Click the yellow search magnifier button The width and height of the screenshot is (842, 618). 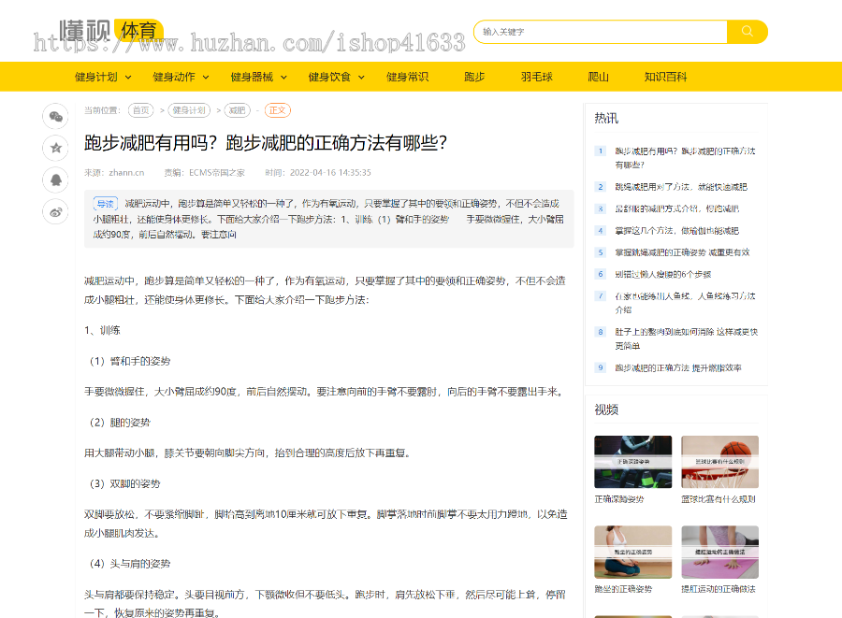[747, 32]
